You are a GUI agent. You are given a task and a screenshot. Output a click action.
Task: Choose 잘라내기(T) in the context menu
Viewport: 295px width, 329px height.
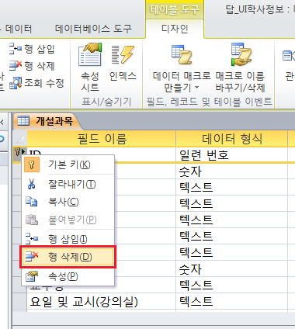[68, 184]
